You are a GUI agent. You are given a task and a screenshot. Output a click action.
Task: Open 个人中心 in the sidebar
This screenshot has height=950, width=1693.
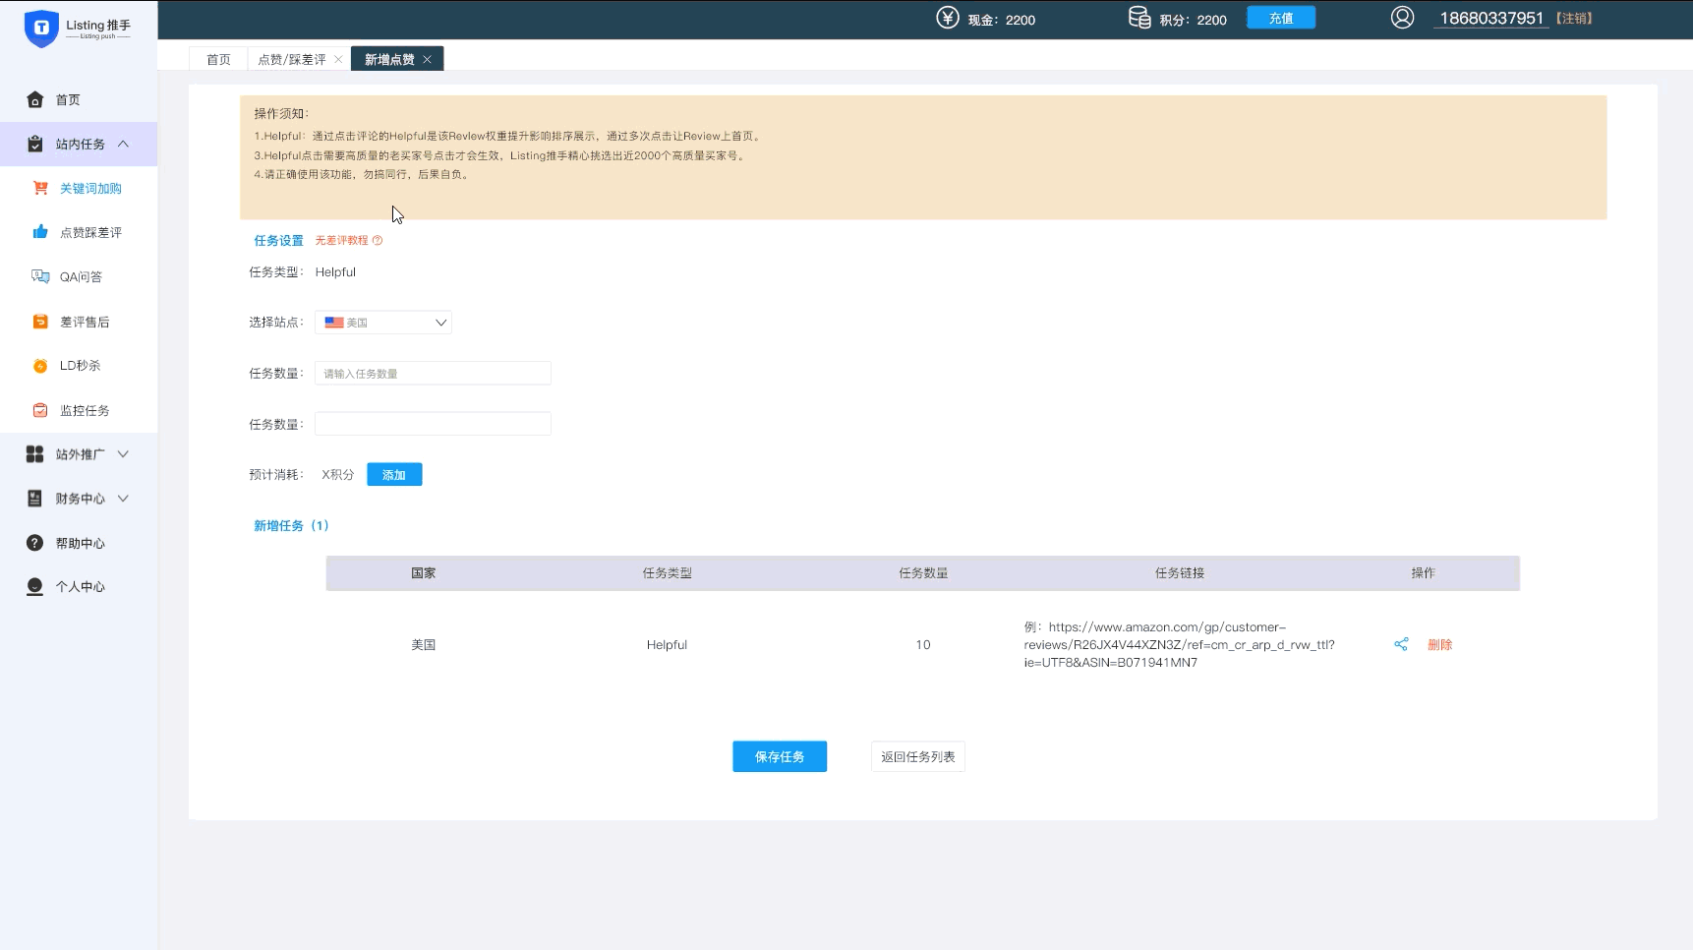(x=79, y=587)
